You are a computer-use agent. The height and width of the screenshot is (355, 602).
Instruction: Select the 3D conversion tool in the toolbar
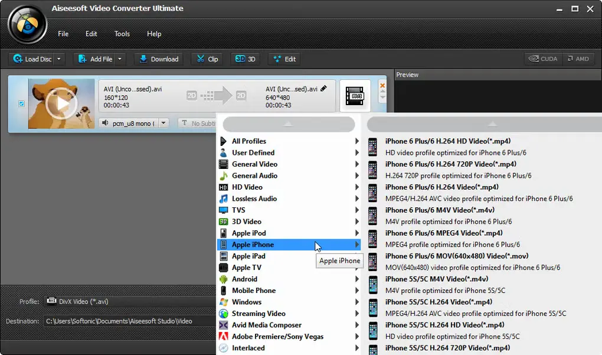pos(244,58)
